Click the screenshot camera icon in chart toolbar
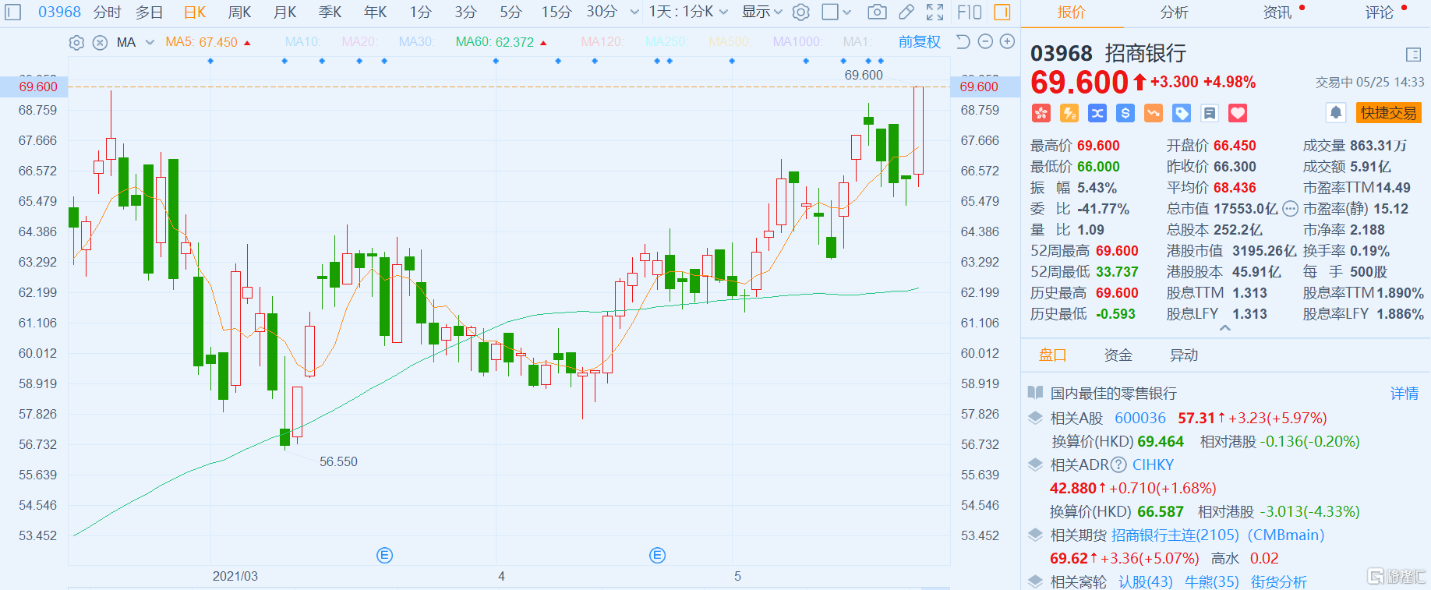The width and height of the screenshot is (1431, 590). [x=877, y=12]
